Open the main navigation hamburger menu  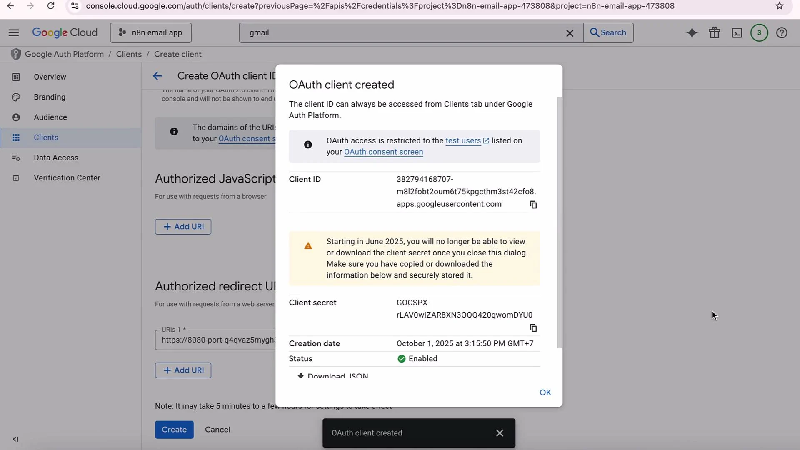pos(14,32)
